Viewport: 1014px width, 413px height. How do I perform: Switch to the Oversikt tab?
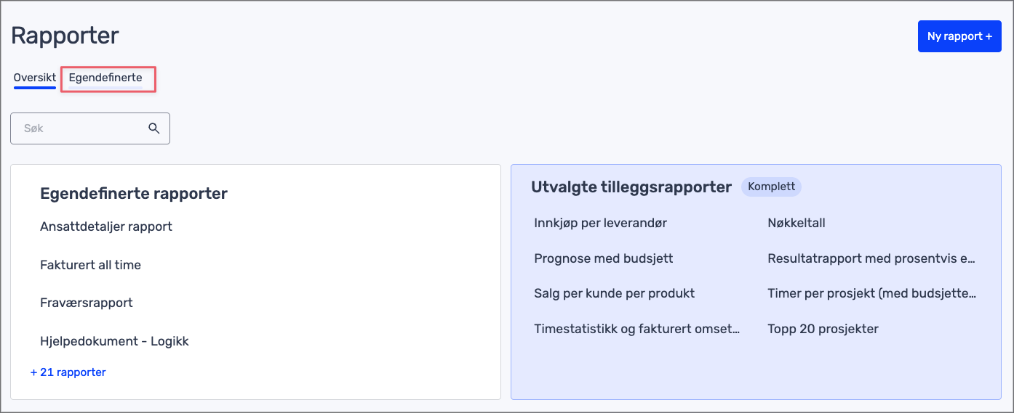coord(35,78)
